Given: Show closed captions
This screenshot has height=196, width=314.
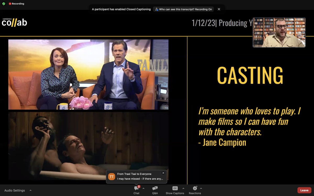Looking at the screenshot, I should point(175,190).
